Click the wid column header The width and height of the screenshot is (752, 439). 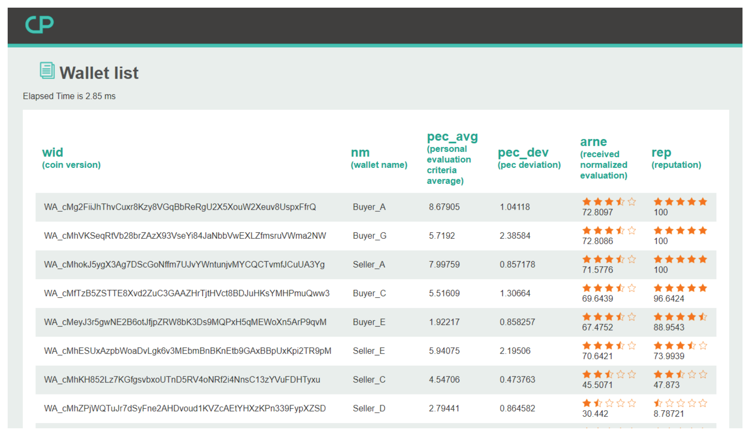(53, 153)
